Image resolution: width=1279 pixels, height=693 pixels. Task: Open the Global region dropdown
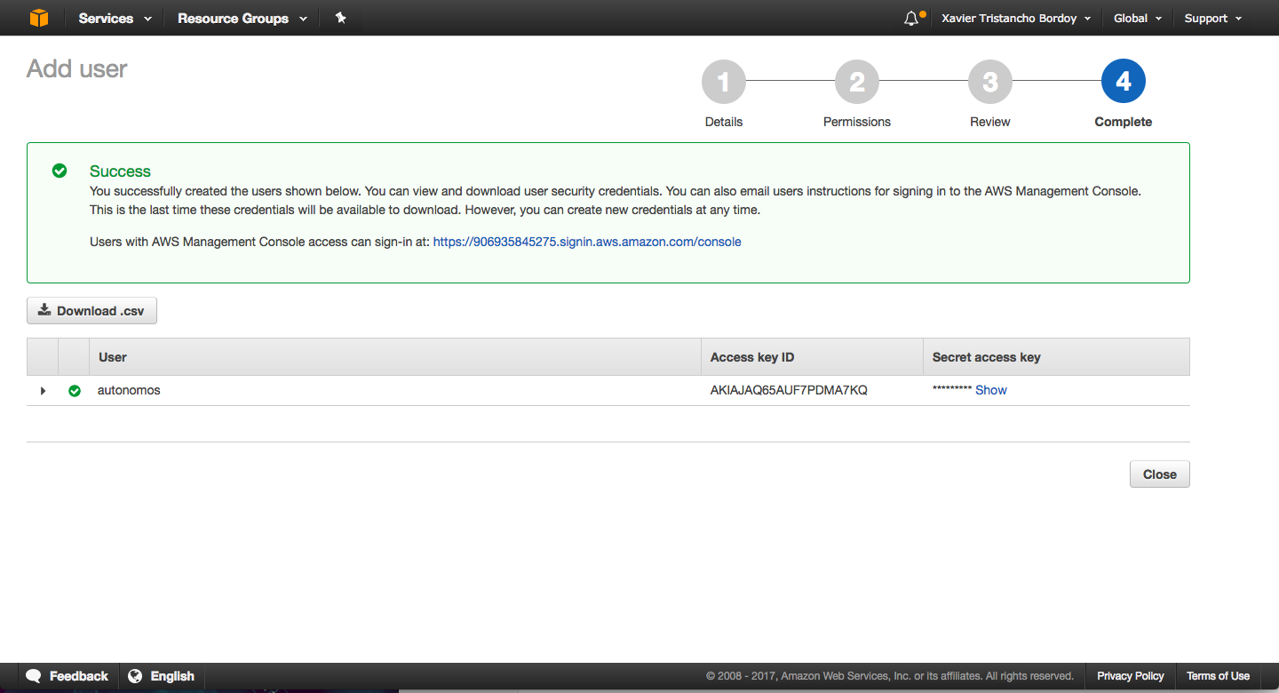pyautogui.click(x=1137, y=18)
